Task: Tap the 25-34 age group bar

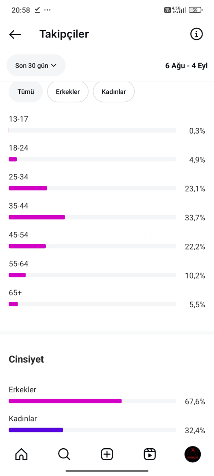Action: click(x=92, y=188)
